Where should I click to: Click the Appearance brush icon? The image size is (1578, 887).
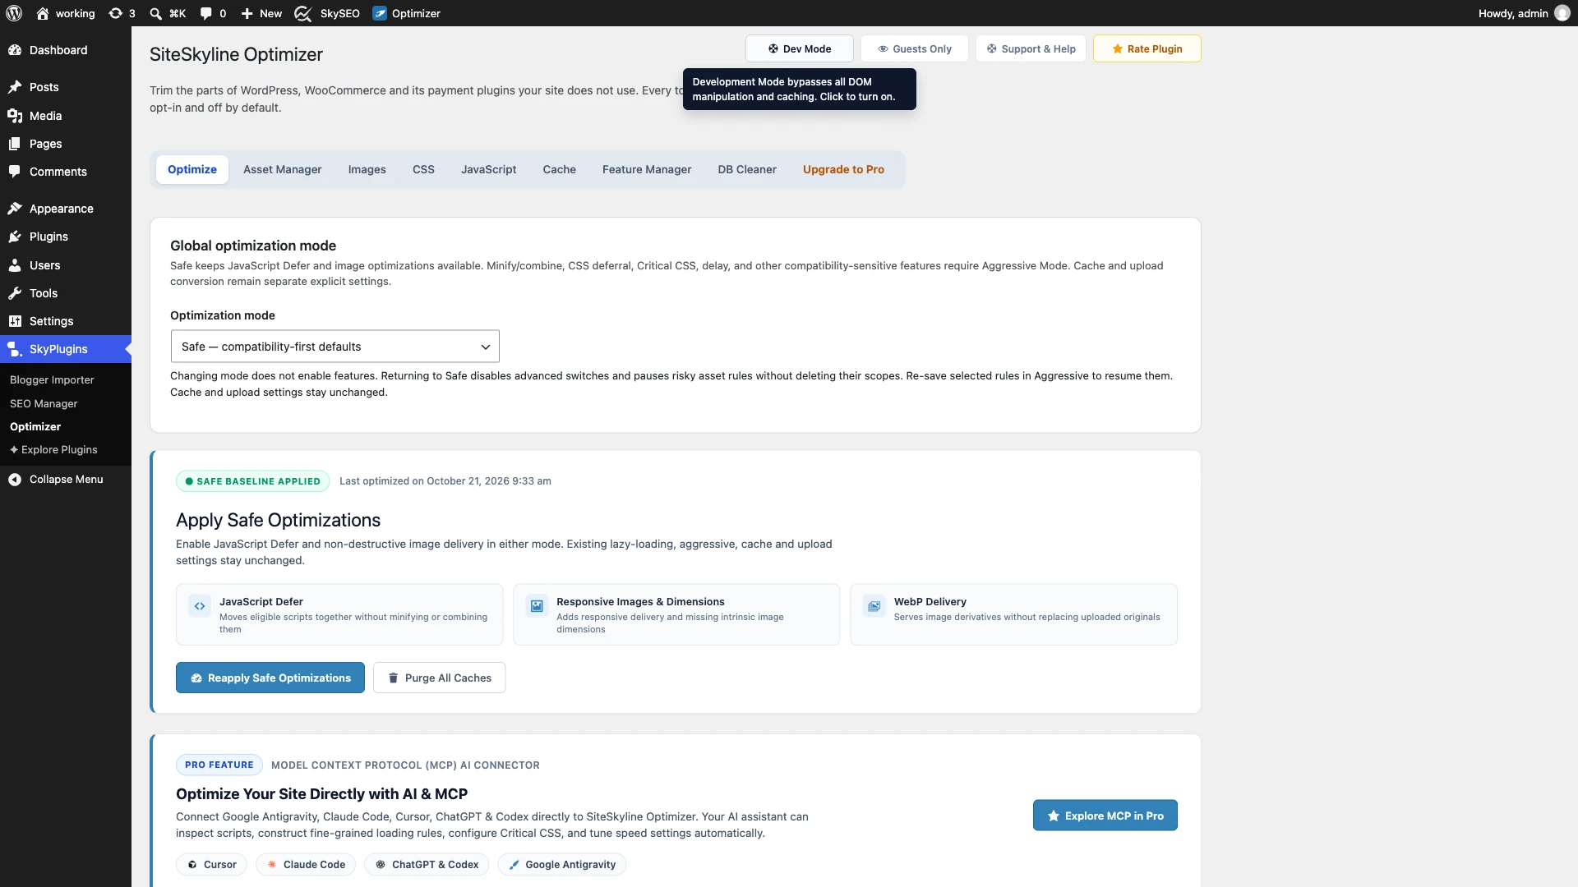tap(15, 209)
